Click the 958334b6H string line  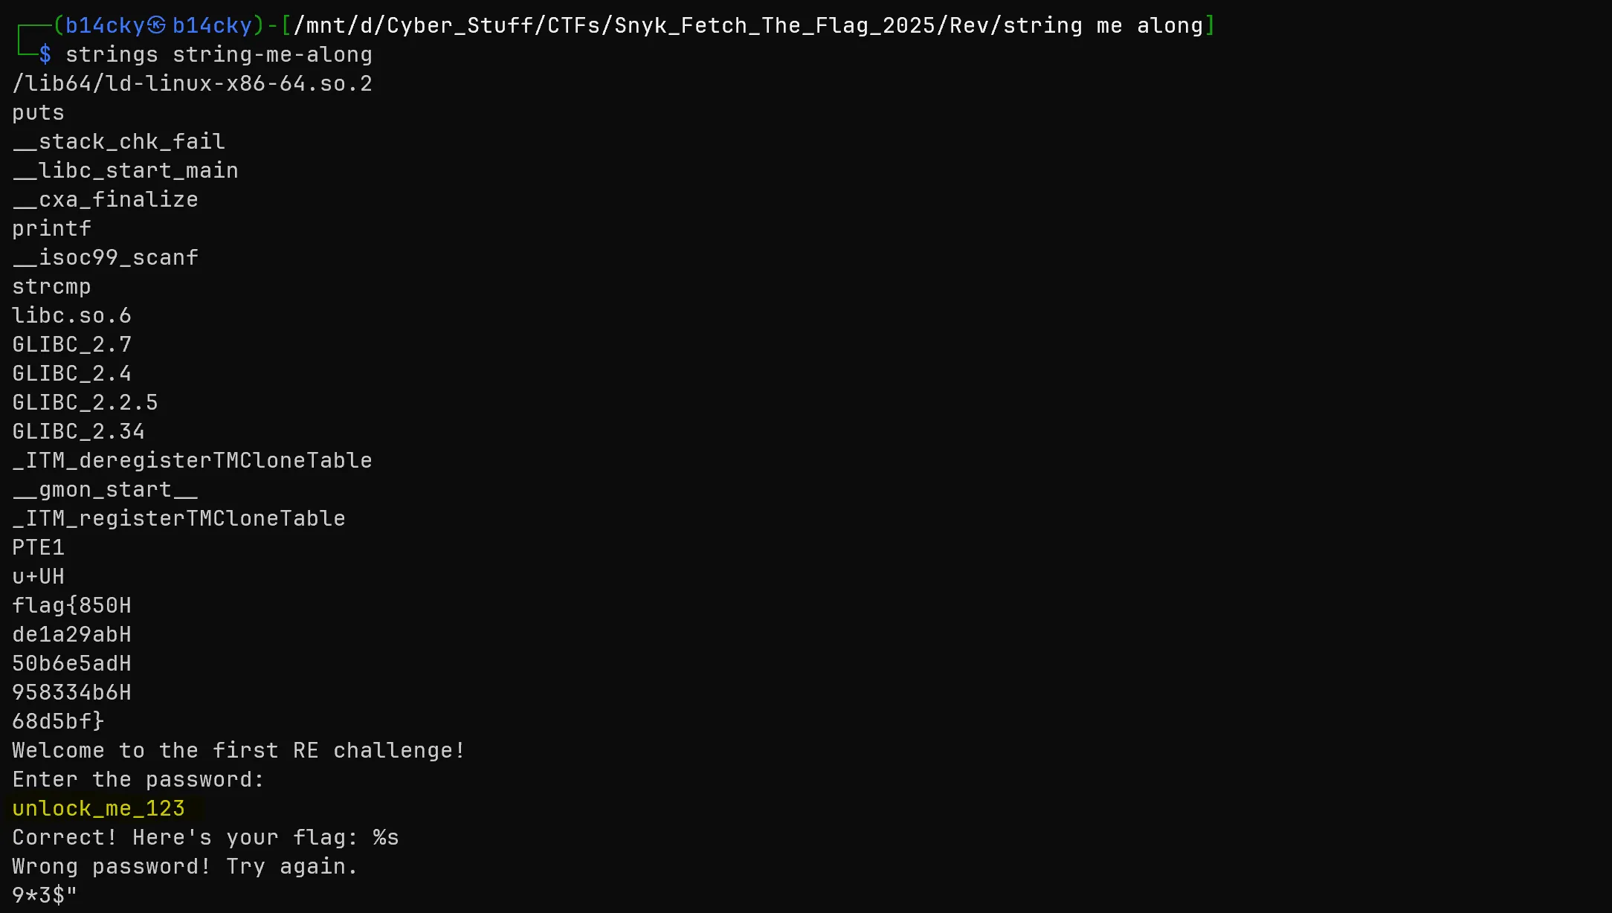[71, 692]
